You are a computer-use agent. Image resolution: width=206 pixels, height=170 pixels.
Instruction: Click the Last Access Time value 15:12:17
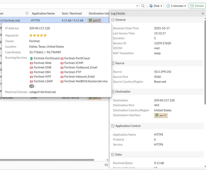(160, 33)
